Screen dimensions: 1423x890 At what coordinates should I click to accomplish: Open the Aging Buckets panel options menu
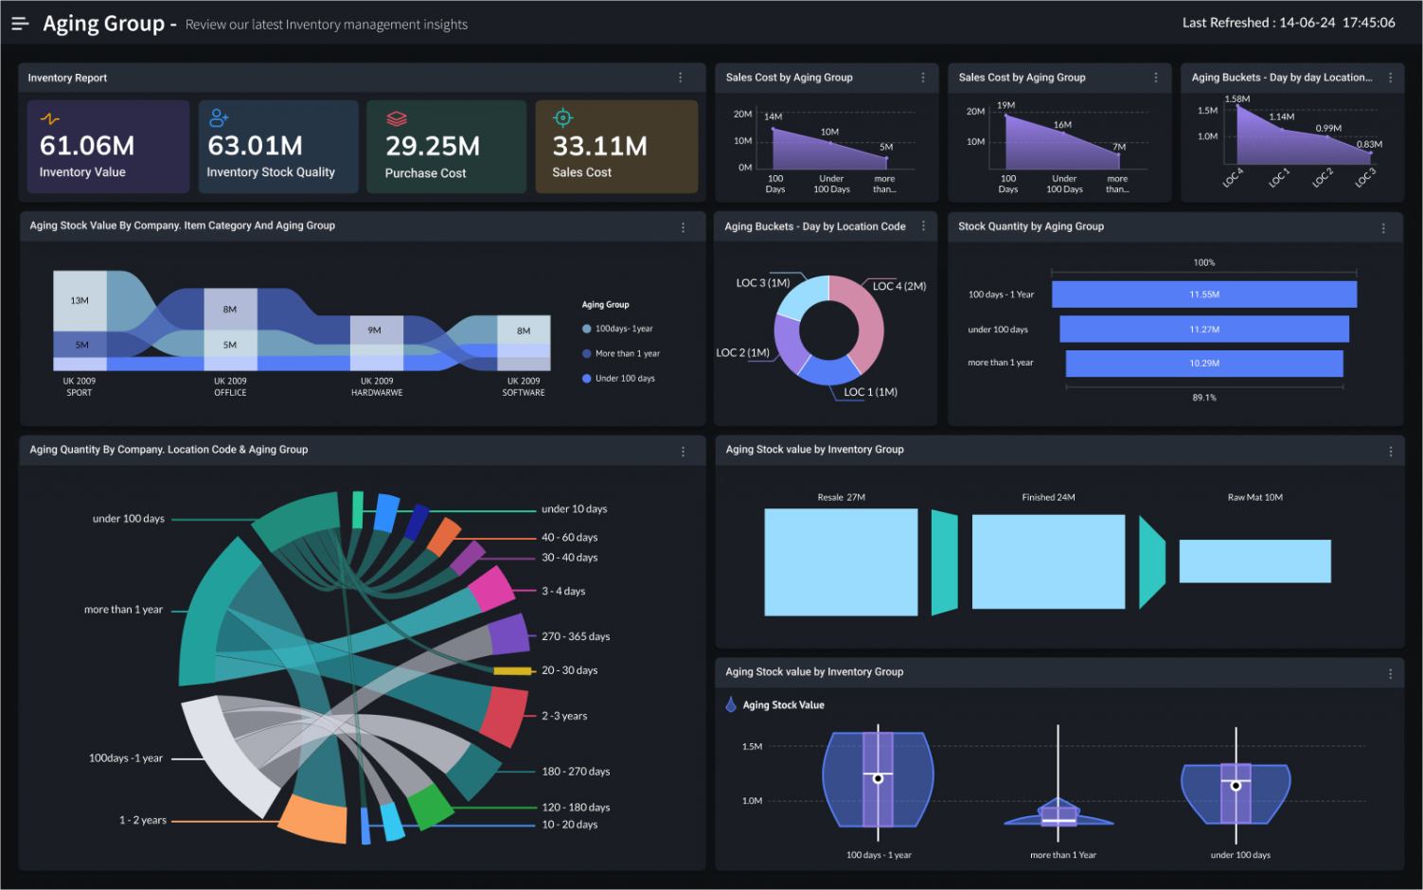coord(924,226)
